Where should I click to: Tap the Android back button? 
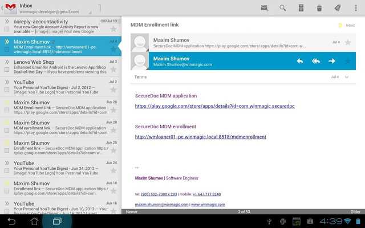11,221
